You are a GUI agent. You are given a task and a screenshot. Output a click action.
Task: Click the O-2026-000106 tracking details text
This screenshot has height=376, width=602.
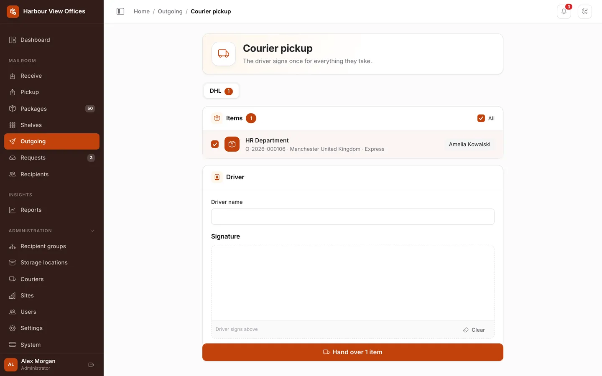tap(315, 149)
